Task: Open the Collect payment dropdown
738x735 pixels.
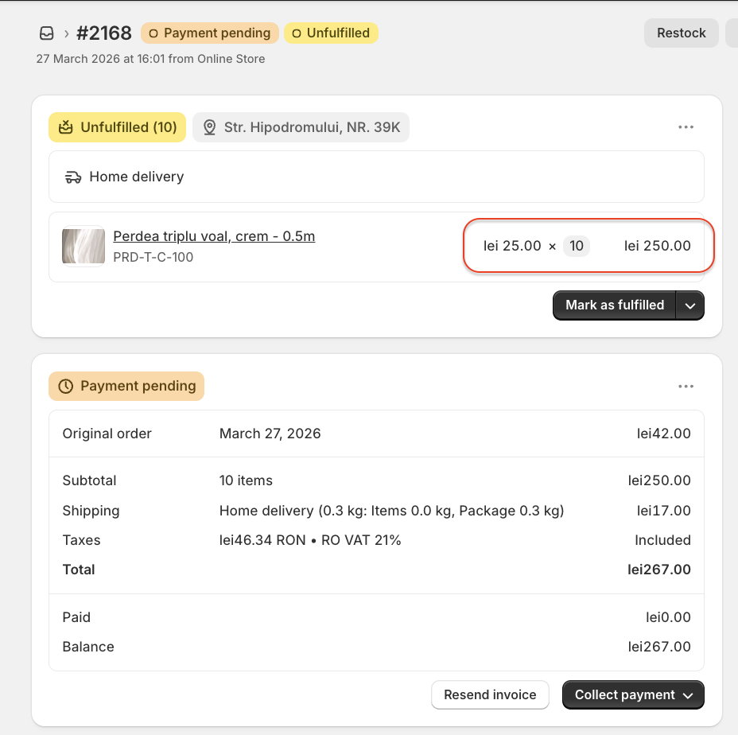Action: pos(633,695)
